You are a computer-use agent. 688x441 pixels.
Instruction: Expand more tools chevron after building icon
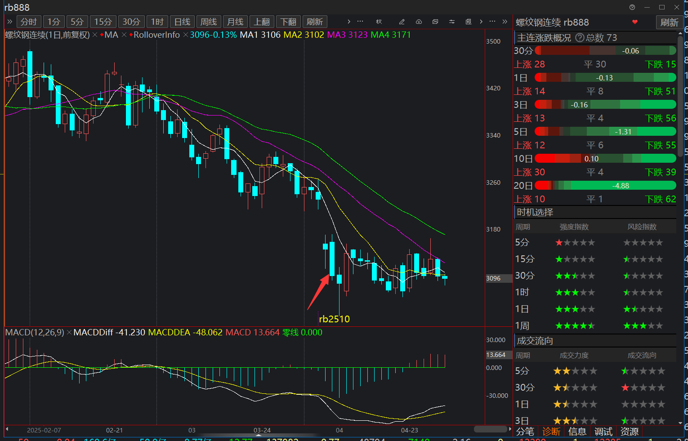[x=481, y=22]
